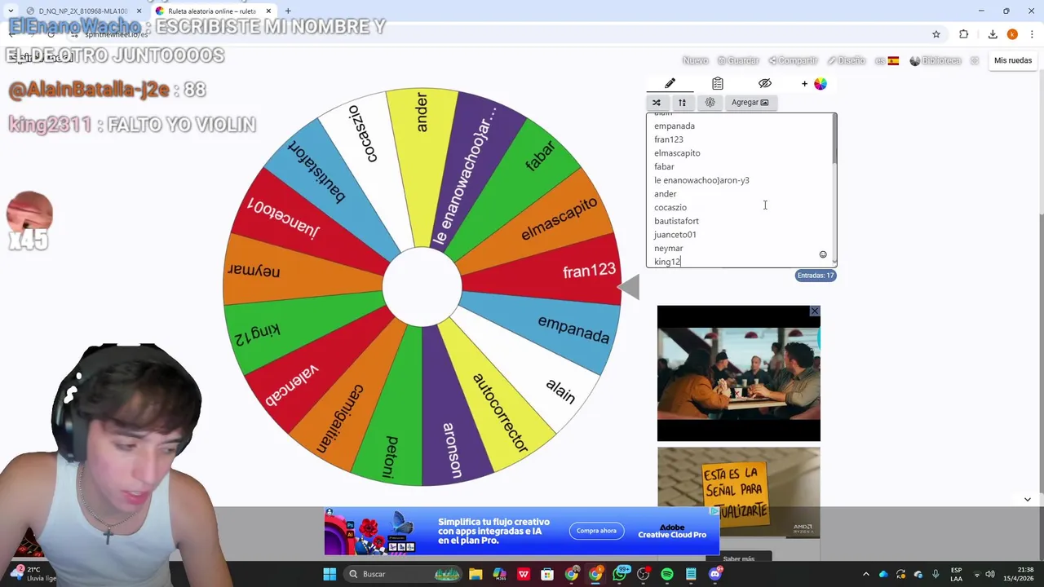Image resolution: width=1044 pixels, height=587 pixels.
Task: Click entry 'juanceto01' in the list
Action: click(x=675, y=235)
